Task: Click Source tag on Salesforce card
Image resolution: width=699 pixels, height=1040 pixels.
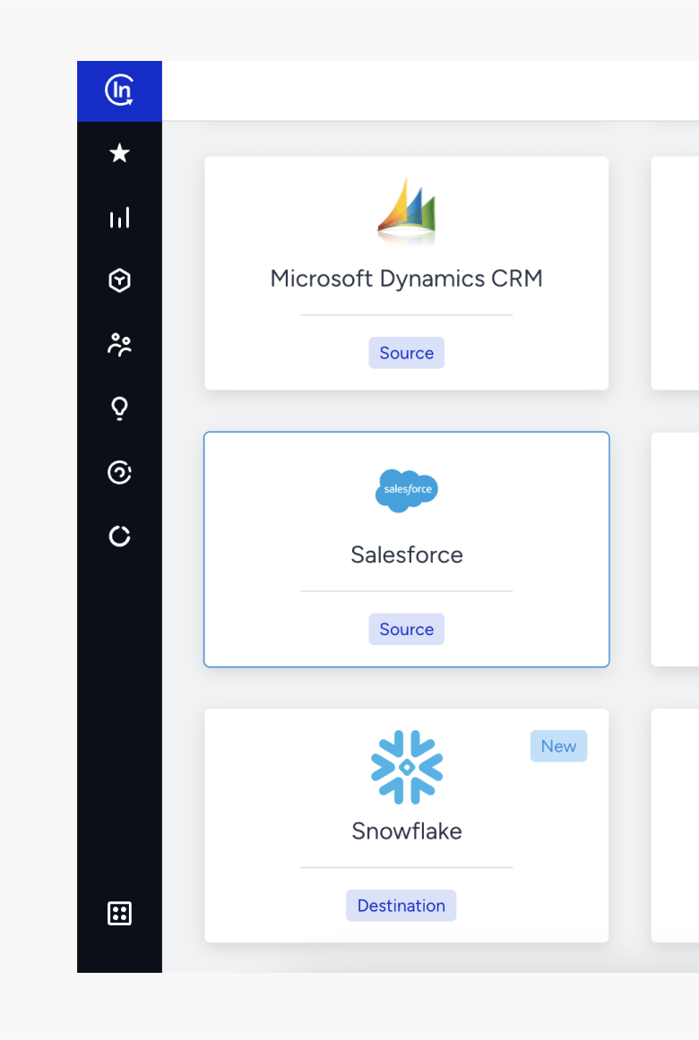Action: pyautogui.click(x=406, y=629)
